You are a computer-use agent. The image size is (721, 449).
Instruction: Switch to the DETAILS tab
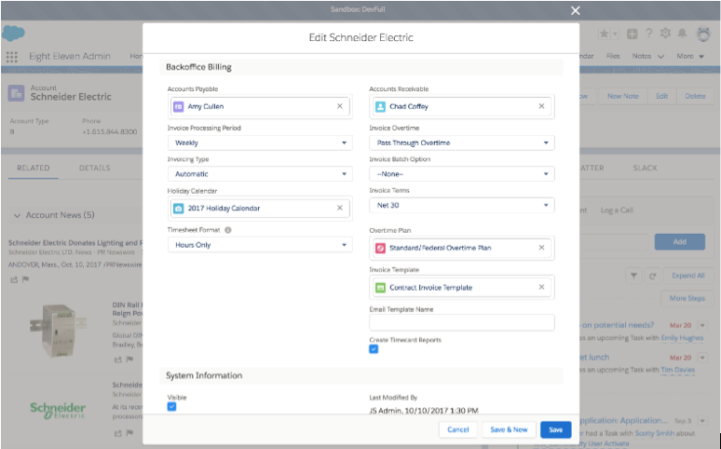point(94,168)
